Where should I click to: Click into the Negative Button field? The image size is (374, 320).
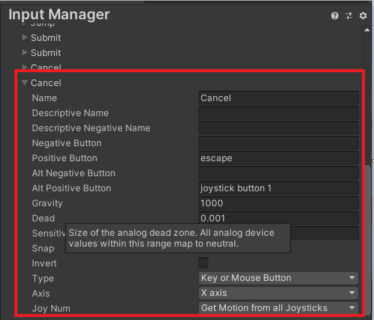click(x=278, y=143)
